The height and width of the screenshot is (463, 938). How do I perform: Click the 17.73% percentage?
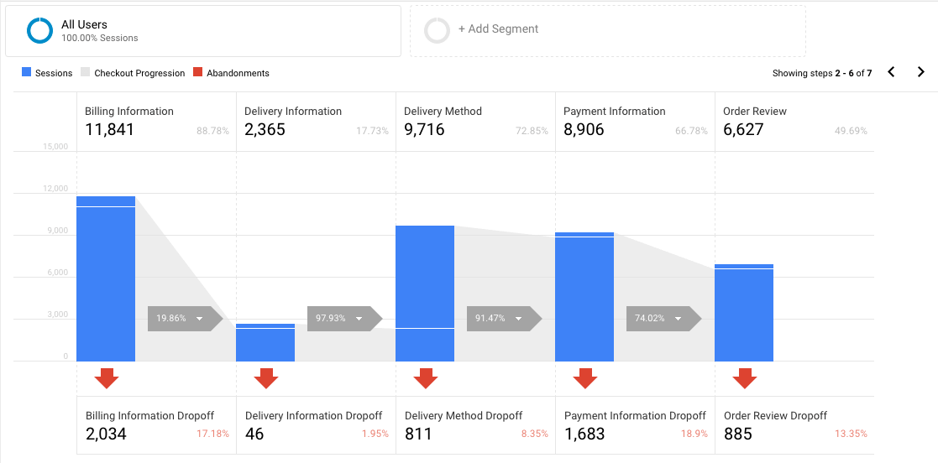point(373,131)
